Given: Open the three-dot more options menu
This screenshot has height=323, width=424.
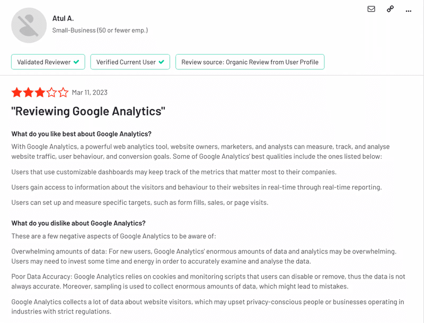Looking at the screenshot, I should pyautogui.click(x=408, y=10).
